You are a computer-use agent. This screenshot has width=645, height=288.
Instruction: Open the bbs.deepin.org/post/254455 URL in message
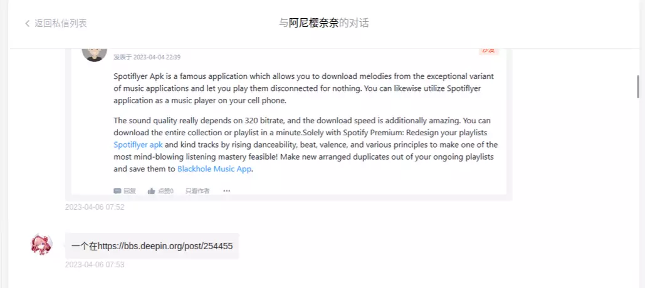coord(165,246)
